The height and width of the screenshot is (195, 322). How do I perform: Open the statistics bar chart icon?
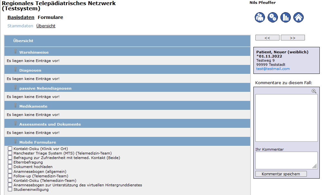tap(286, 17)
